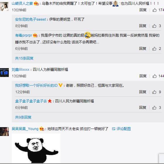Open the panda meme comment image
Viewport: 164px width, 164px height.
[36, 148]
